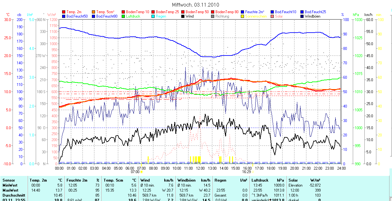Click the sunset marker at 16:29

point(253,172)
